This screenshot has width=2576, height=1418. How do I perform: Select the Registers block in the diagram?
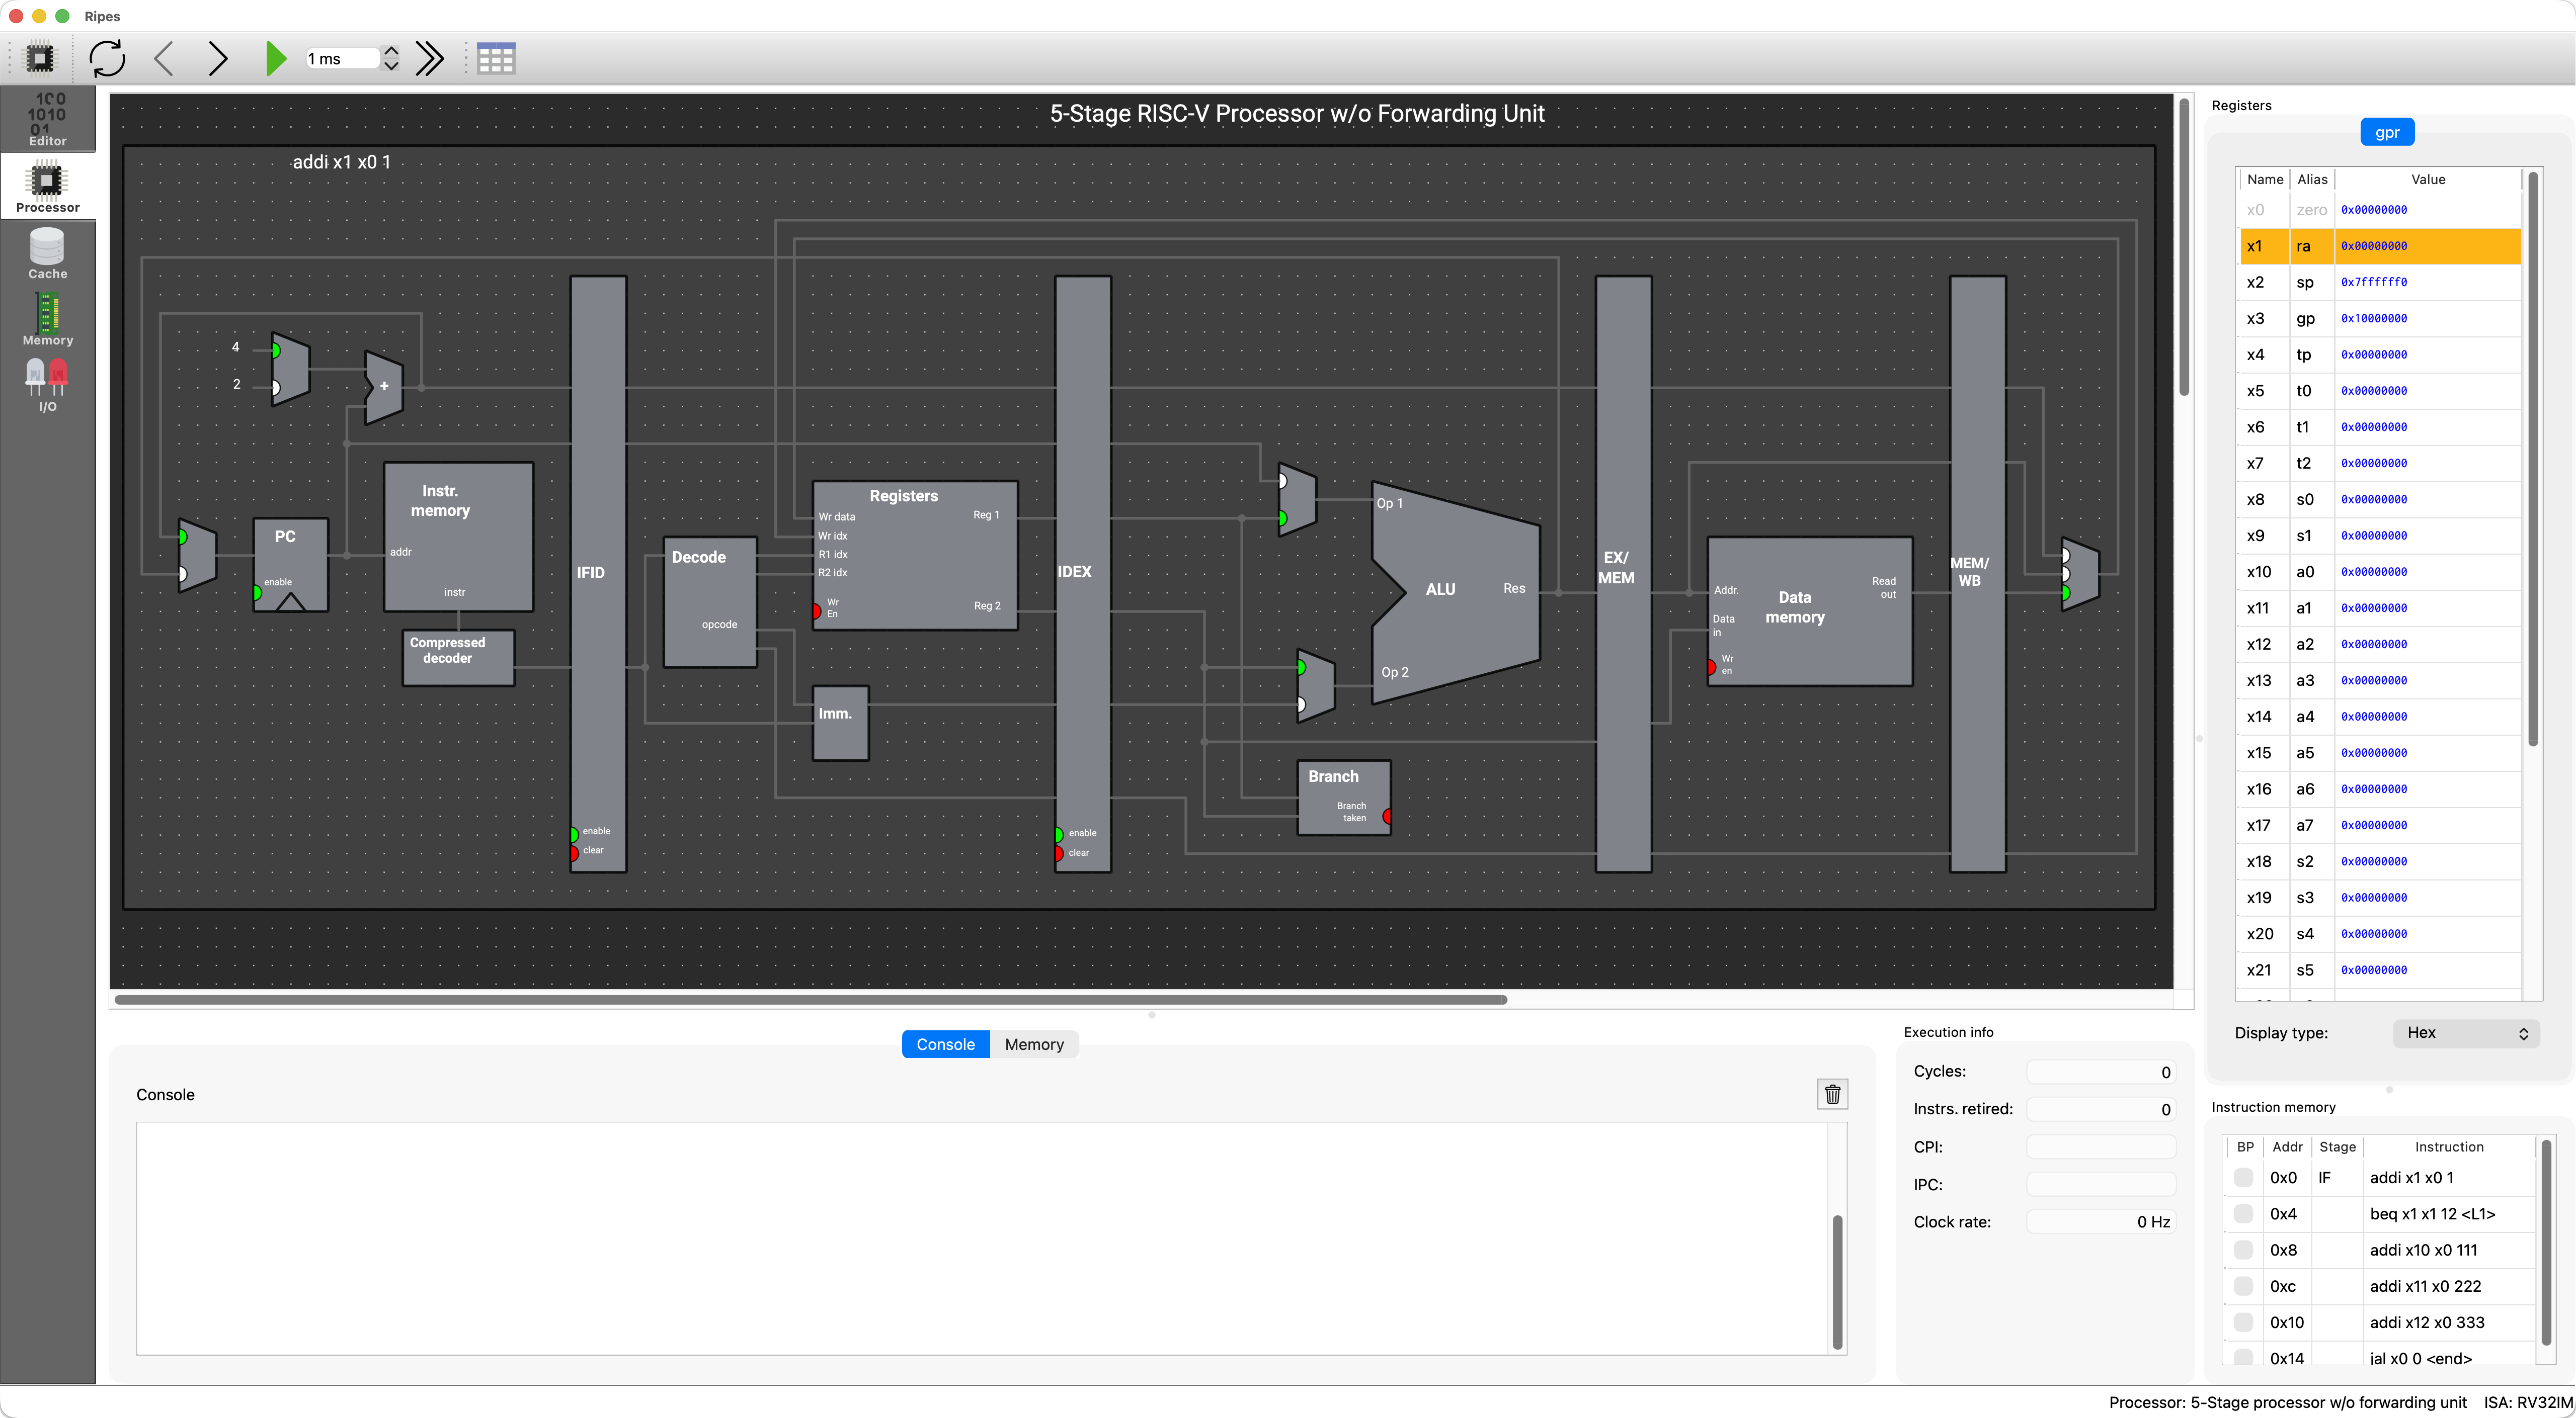(x=915, y=556)
